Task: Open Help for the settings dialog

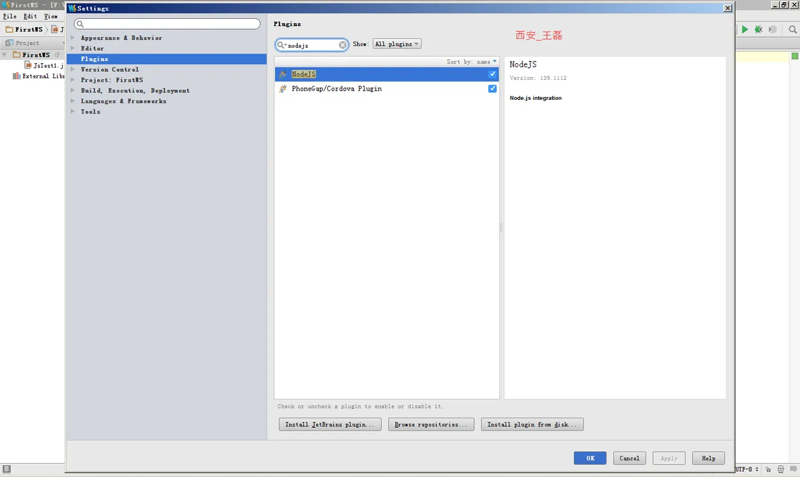Action: [709, 458]
